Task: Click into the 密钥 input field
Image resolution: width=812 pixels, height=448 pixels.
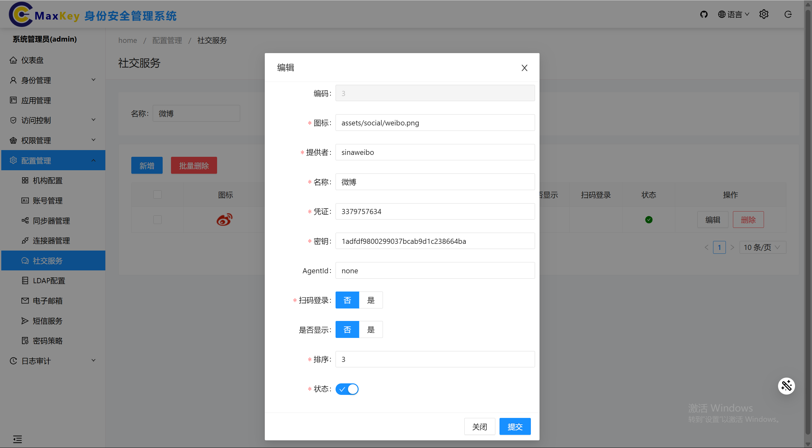Action: click(435, 241)
